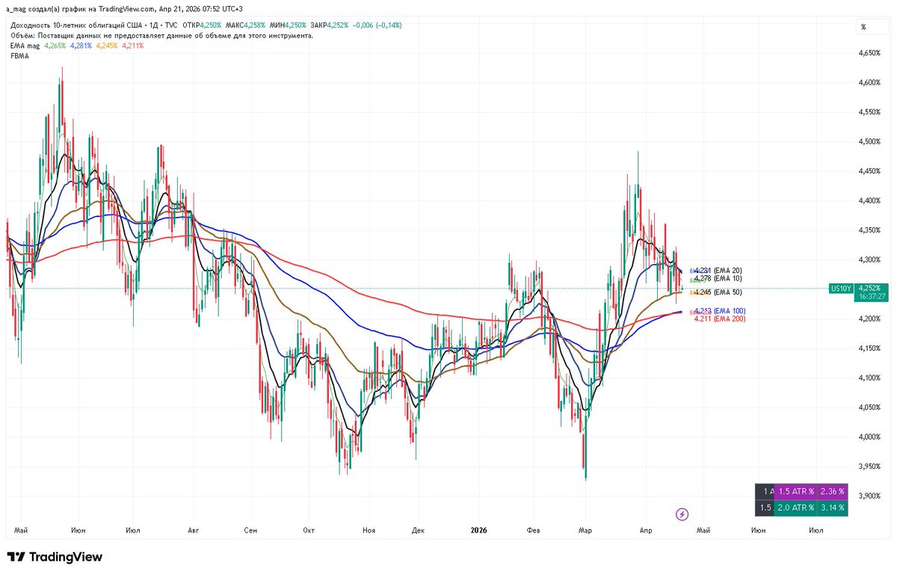Select the green US10Y label on the price axis

(843, 286)
